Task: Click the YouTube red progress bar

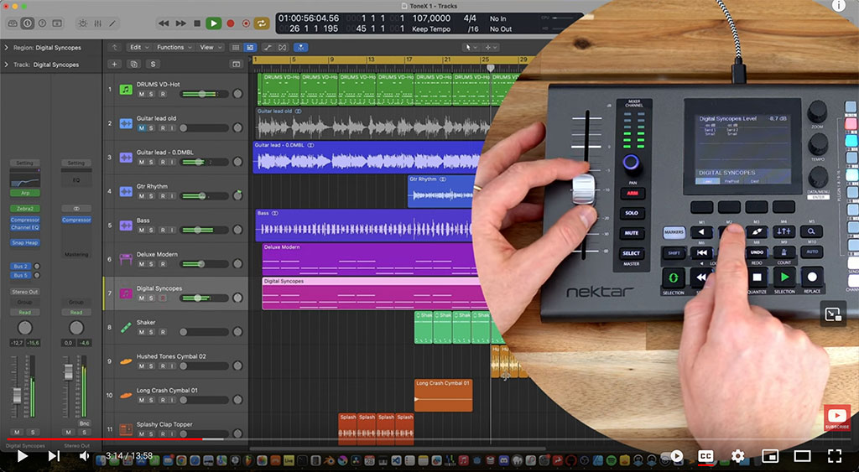Action: coord(104,438)
